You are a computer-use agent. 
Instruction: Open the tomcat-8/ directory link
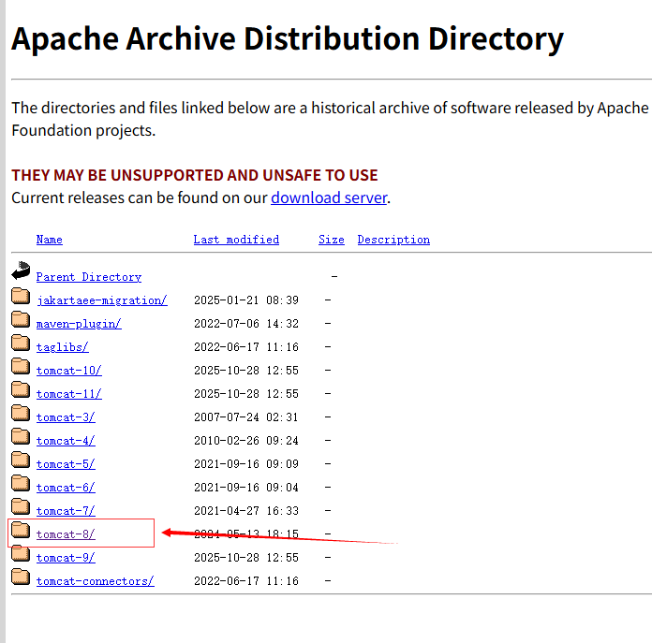(x=66, y=534)
